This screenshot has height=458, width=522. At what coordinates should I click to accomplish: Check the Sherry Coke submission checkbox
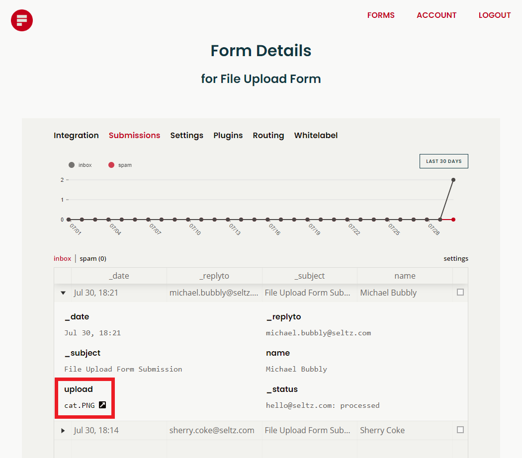click(x=460, y=430)
